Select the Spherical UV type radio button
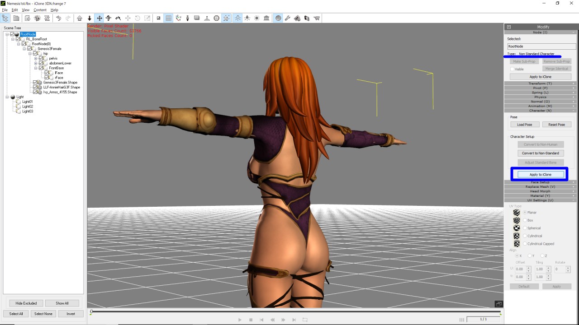Image resolution: width=579 pixels, height=325 pixels. (525, 228)
